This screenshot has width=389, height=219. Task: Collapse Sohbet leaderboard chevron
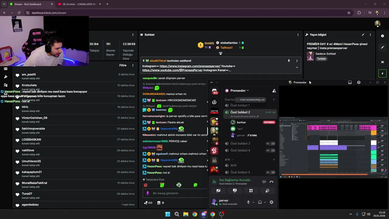[x=221, y=54]
